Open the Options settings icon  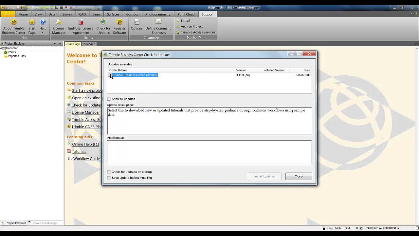pos(137,25)
